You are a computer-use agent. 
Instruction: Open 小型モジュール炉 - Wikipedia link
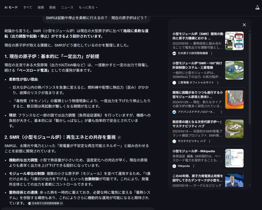pos(194,151)
